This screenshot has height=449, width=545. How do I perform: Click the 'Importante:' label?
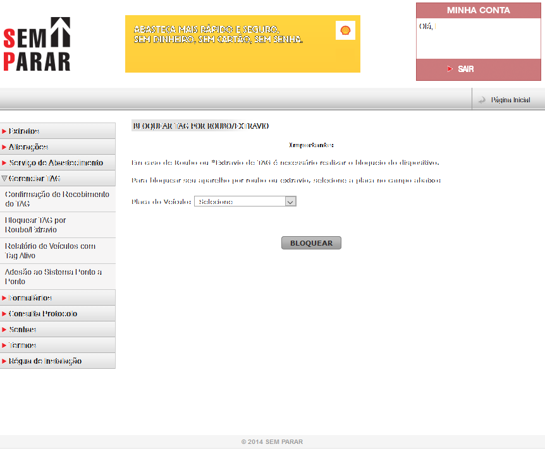[x=311, y=145]
